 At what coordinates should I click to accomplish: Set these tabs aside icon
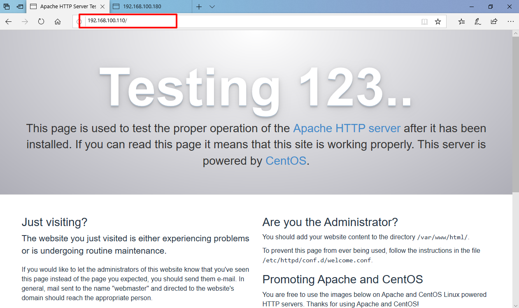pyautogui.click(x=20, y=7)
